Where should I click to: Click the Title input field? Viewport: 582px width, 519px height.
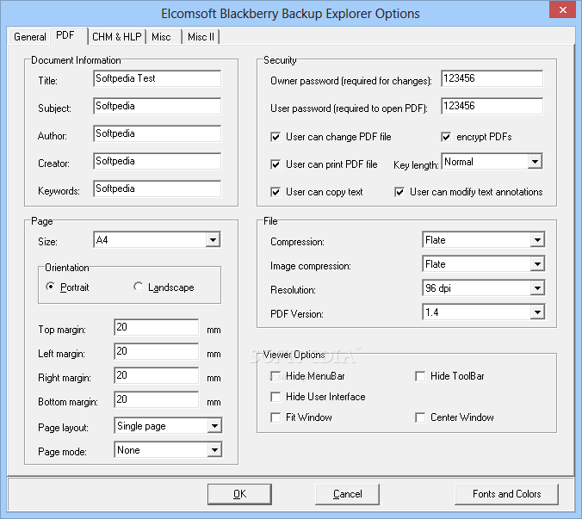tap(158, 78)
